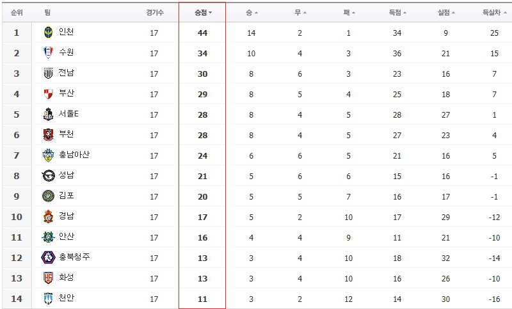Click the Chungnam Asan crest icon

[x=49, y=155]
